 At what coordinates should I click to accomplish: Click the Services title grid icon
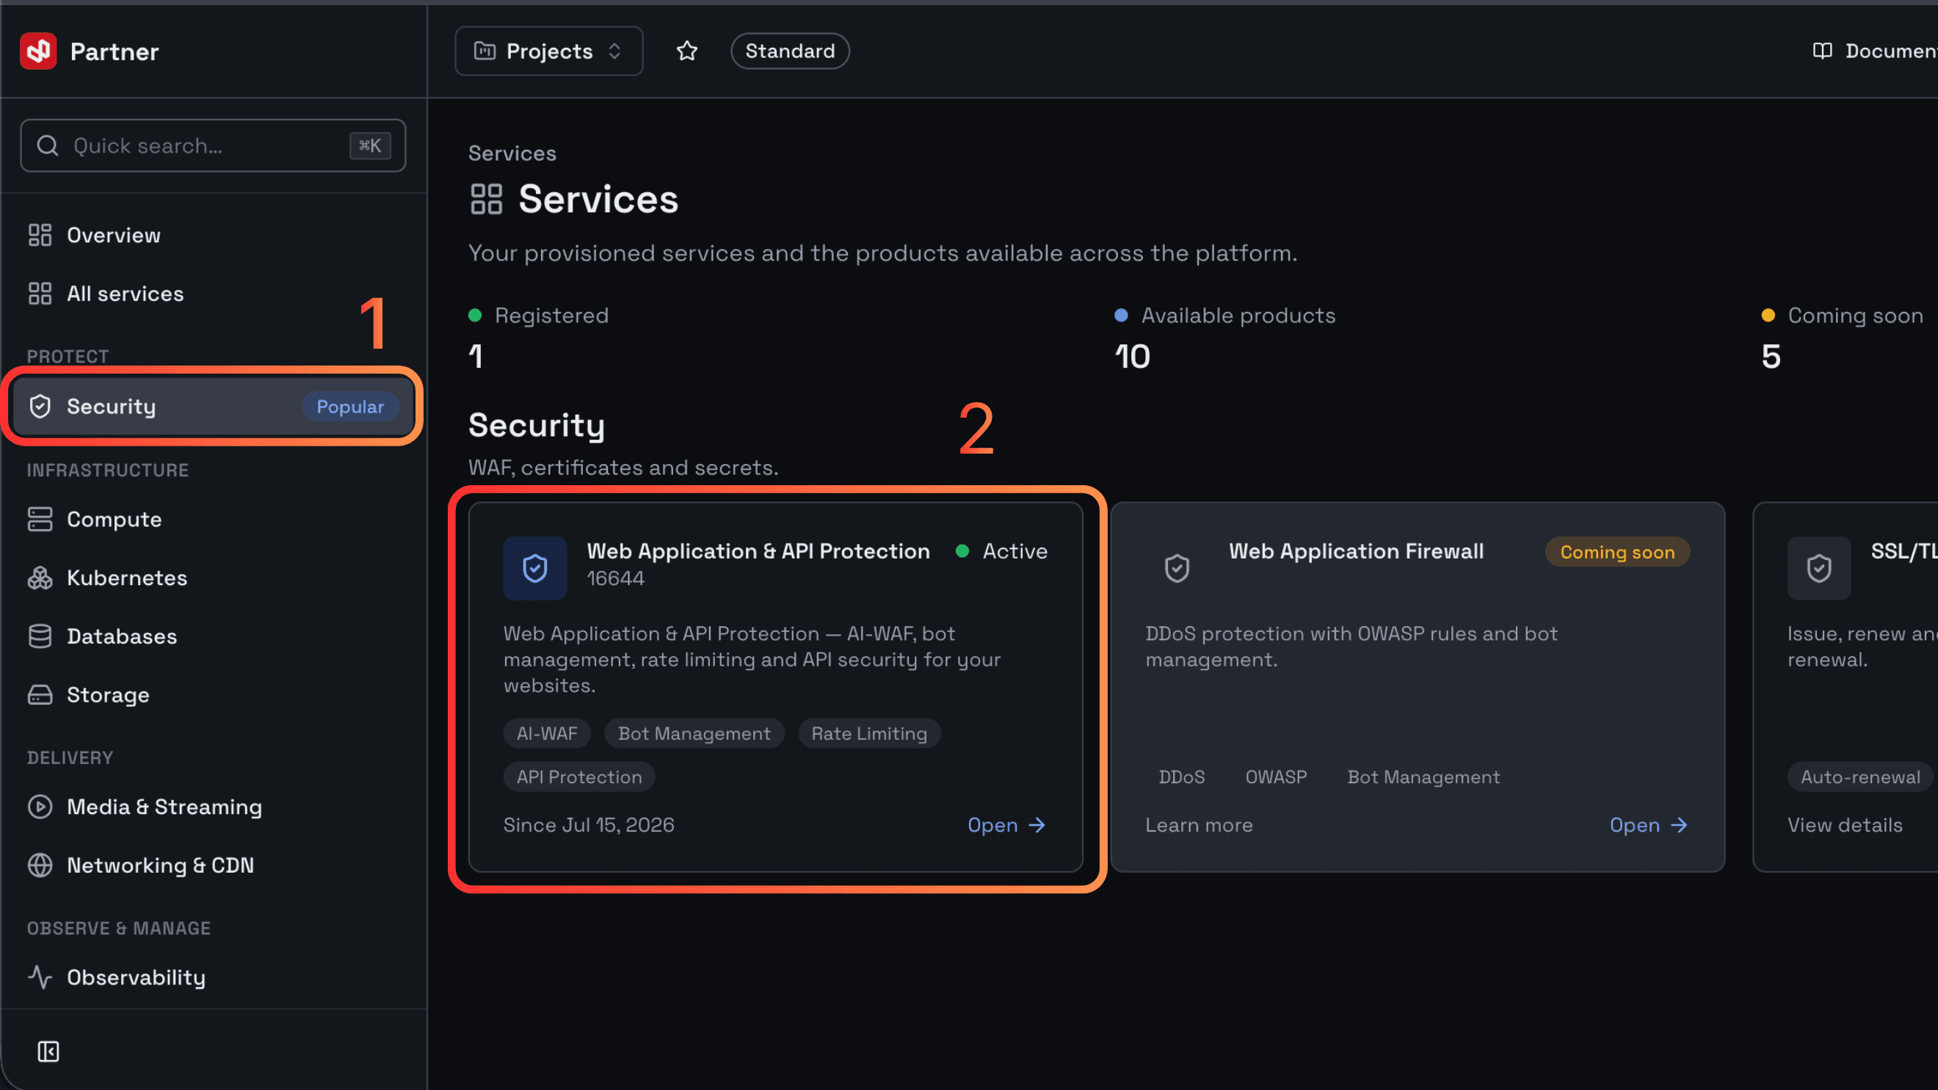coord(486,200)
